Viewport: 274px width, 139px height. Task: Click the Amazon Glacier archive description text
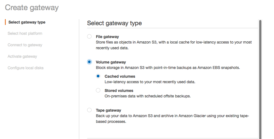[172, 118]
